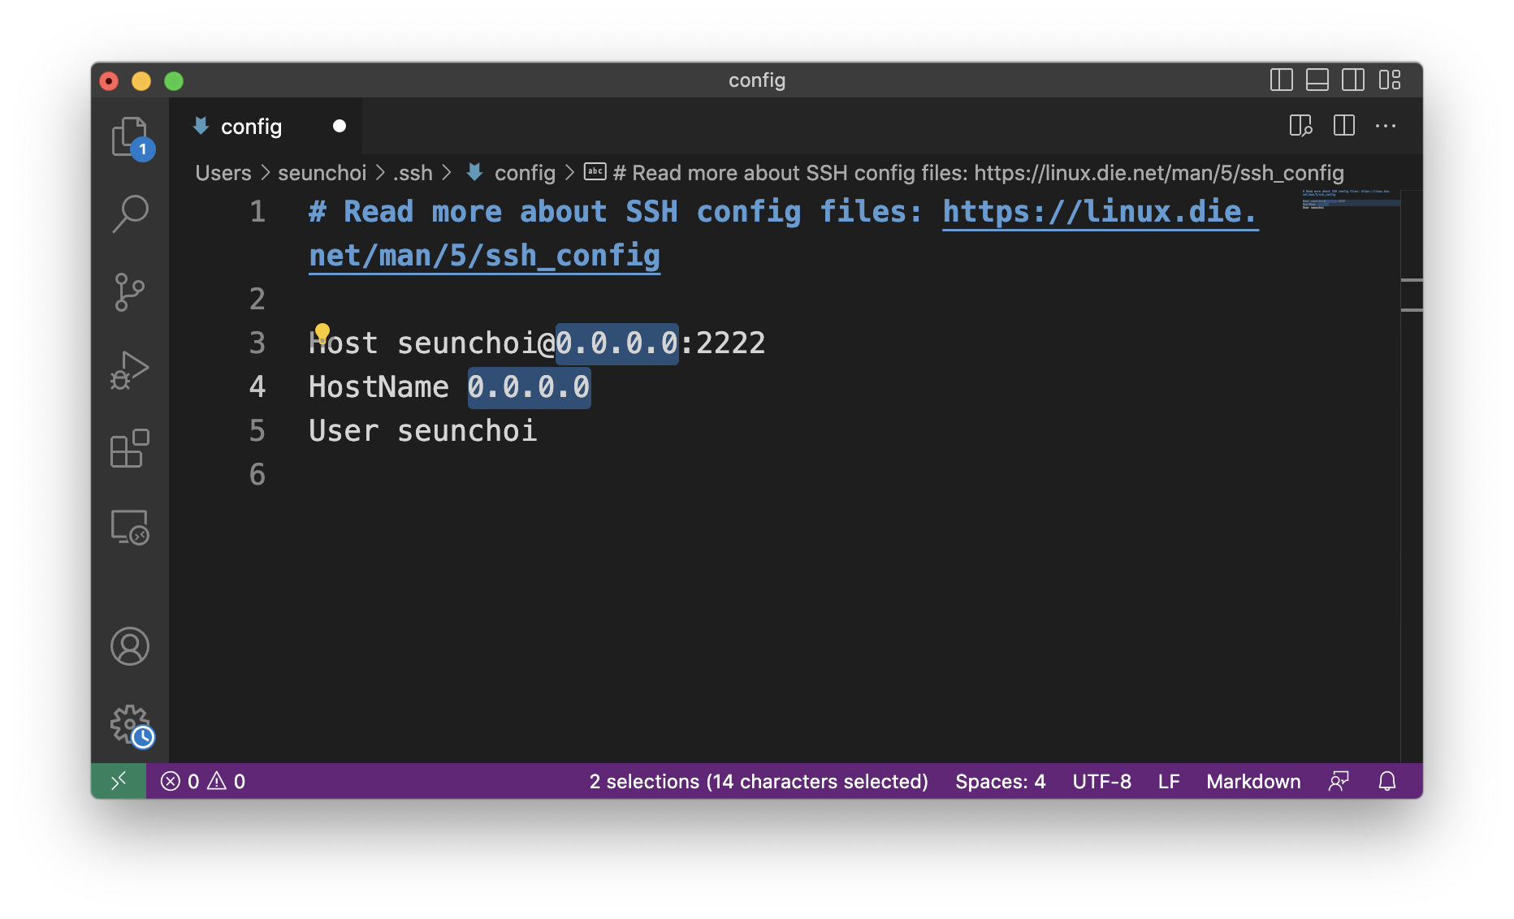Image resolution: width=1514 pixels, height=919 pixels.
Task: Place cursor in 'User seunchoi' text
Action: [423, 431]
